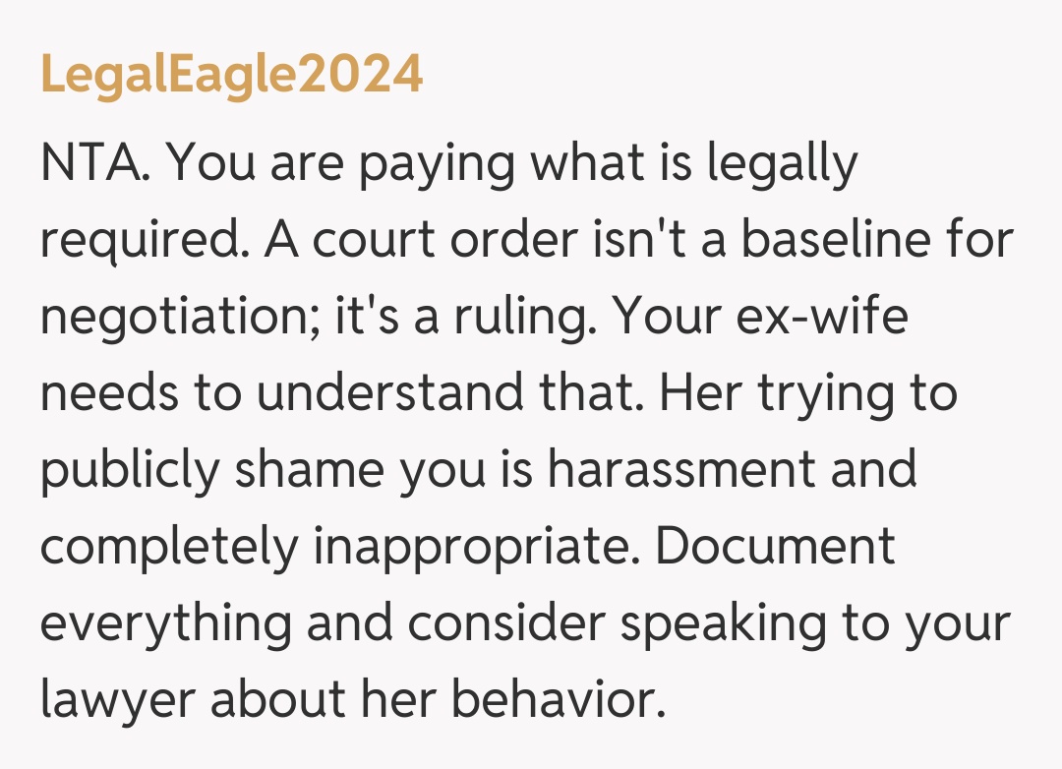Screen dimensions: 1062x769
Task: Open the LegalEagle2024 user profile
Action: [232, 75]
